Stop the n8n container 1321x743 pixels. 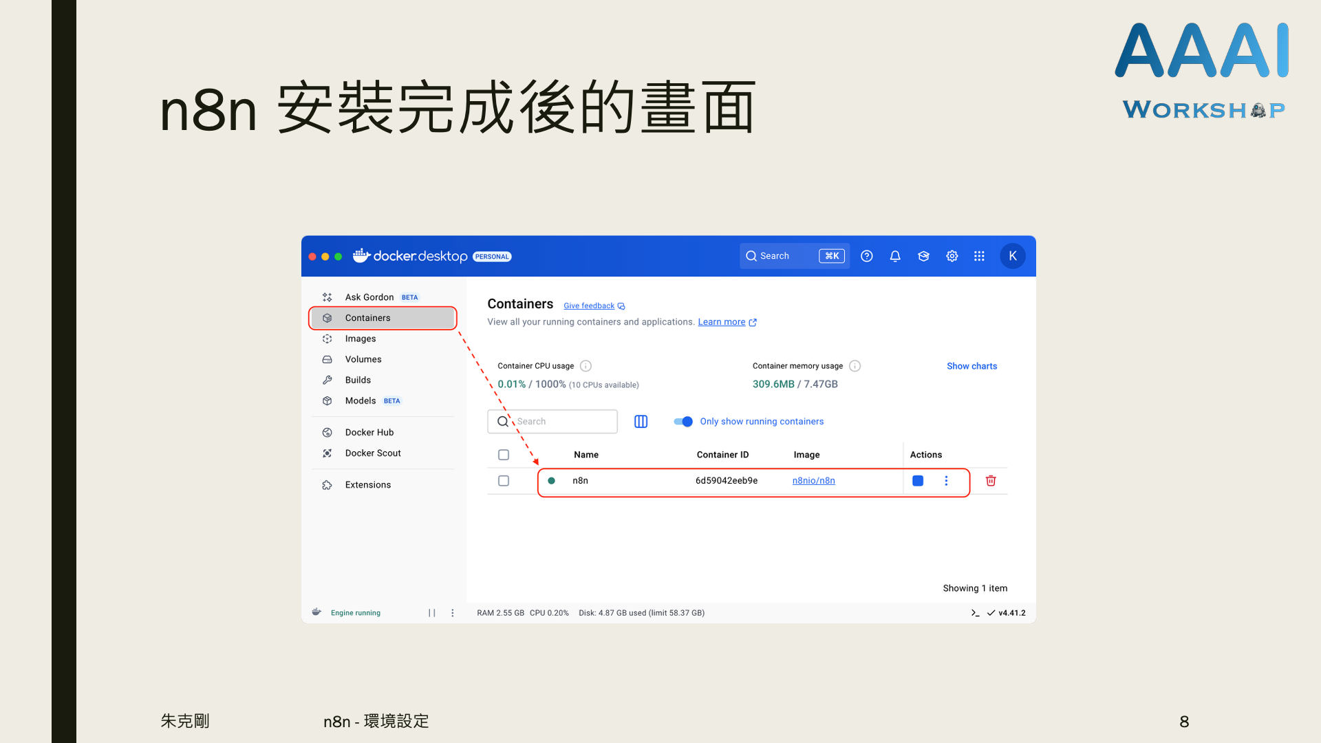917,481
